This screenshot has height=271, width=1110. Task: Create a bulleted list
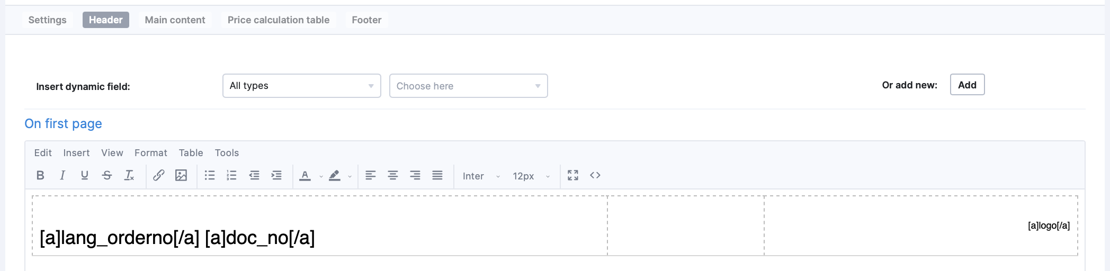210,176
